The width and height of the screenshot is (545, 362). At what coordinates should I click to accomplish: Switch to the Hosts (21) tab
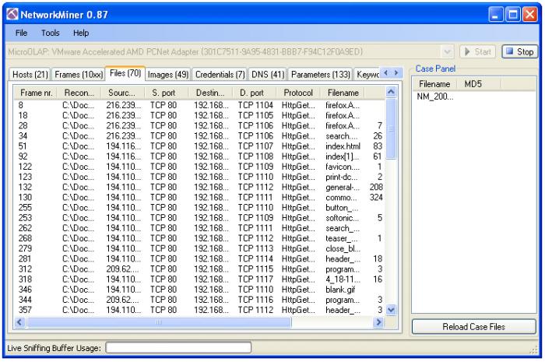[31, 75]
